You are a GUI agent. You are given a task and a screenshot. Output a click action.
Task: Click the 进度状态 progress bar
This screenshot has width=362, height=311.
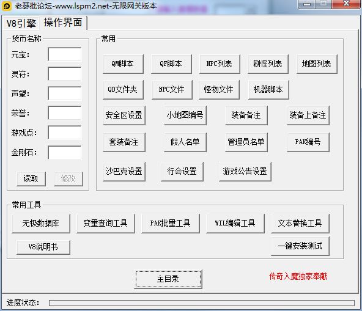(202, 303)
